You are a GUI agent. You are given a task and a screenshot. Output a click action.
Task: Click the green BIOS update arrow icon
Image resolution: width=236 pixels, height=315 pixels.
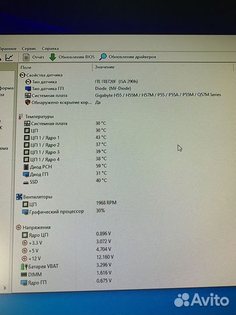(x=52, y=57)
